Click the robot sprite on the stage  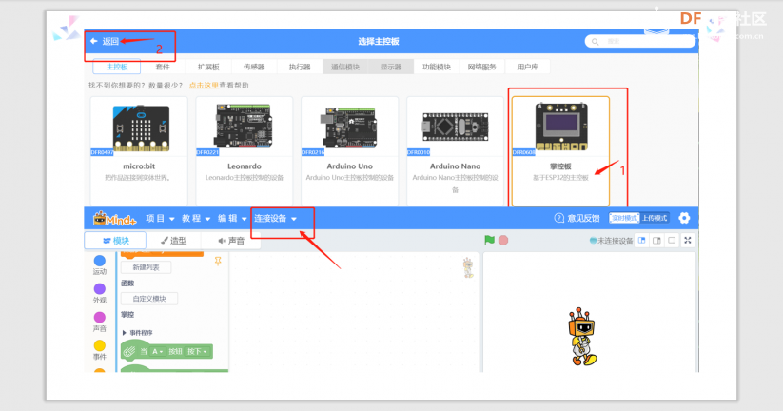[581, 337]
